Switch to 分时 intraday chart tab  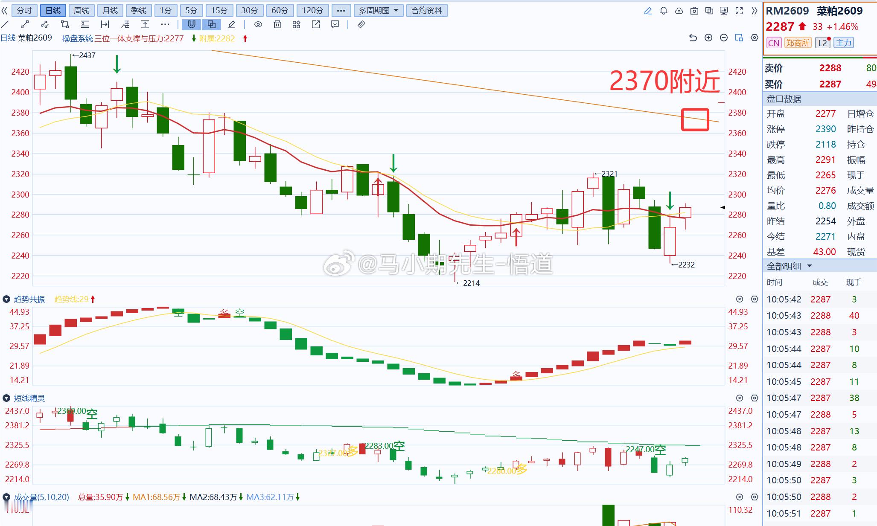pos(24,10)
